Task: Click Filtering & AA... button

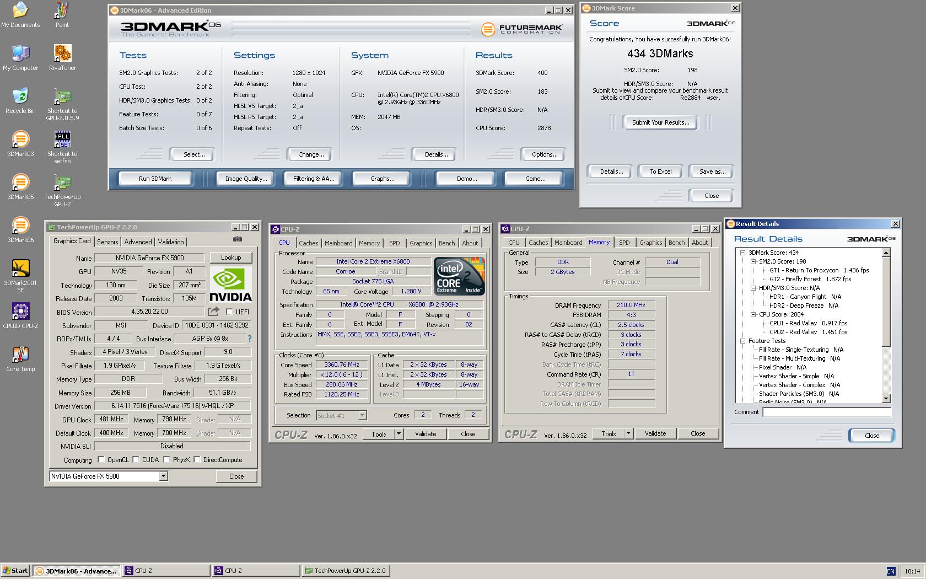Action: (314, 179)
